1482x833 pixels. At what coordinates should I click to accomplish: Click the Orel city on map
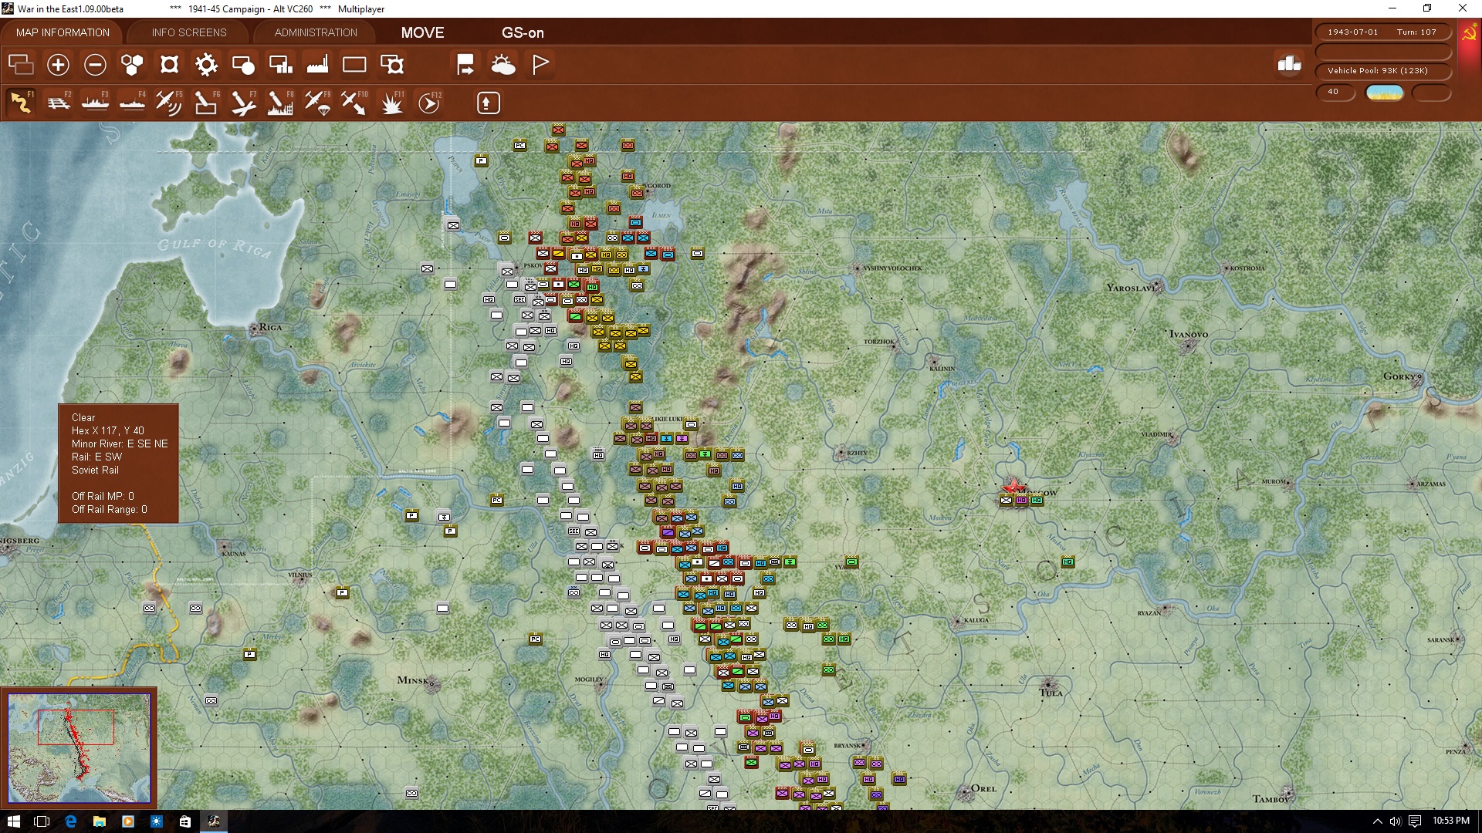coord(966,793)
